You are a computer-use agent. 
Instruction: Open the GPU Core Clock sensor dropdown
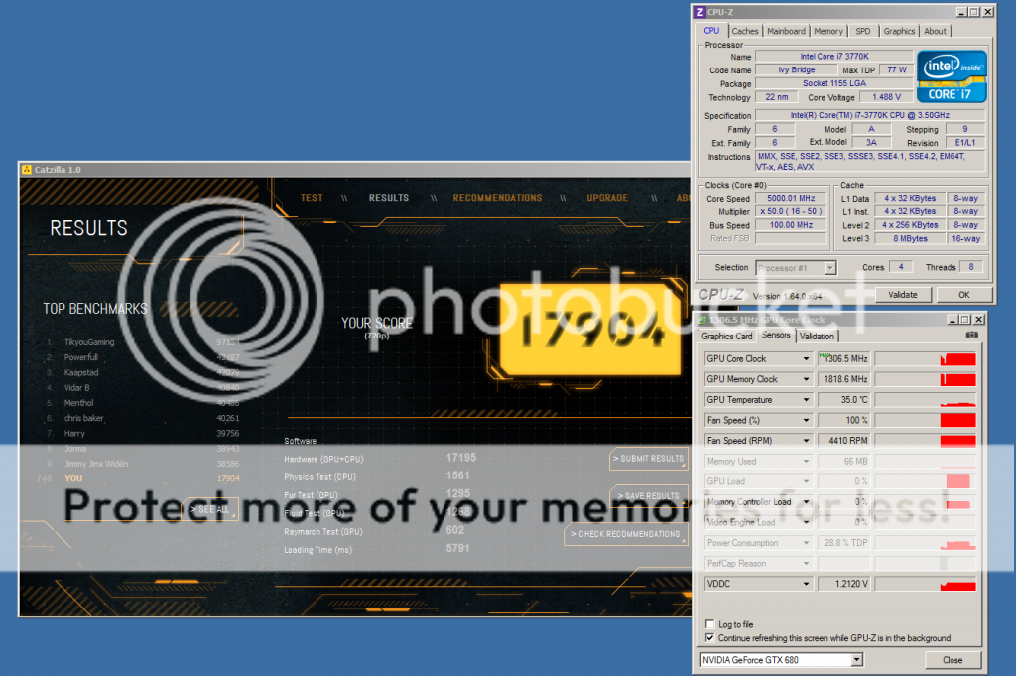pos(806,359)
